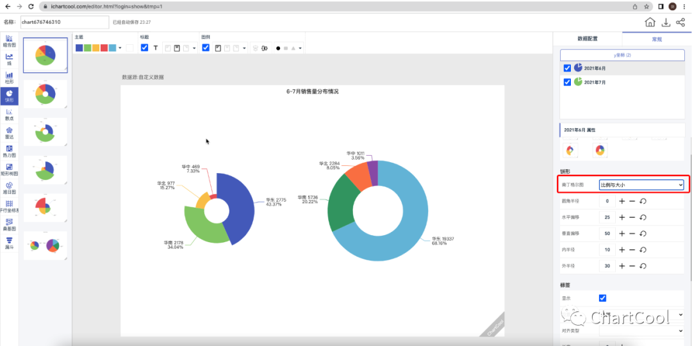Open the legend marker shape dropdown arrow
The image size is (692, 346).
300,48
